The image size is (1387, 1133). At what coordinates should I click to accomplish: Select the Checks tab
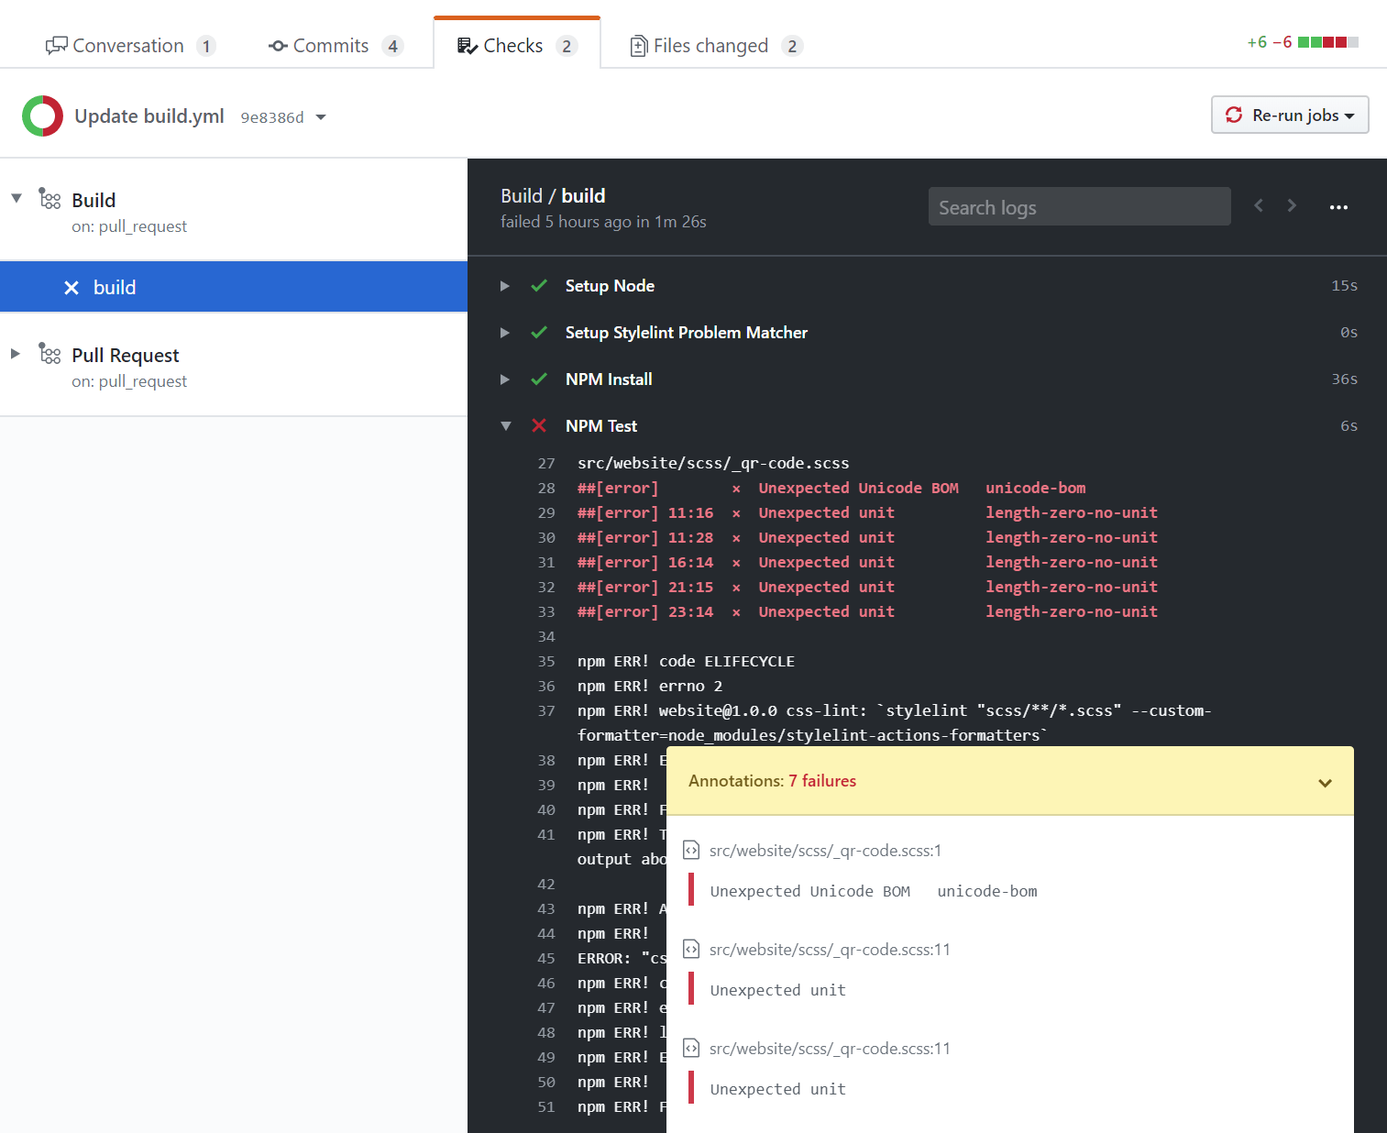517,46
